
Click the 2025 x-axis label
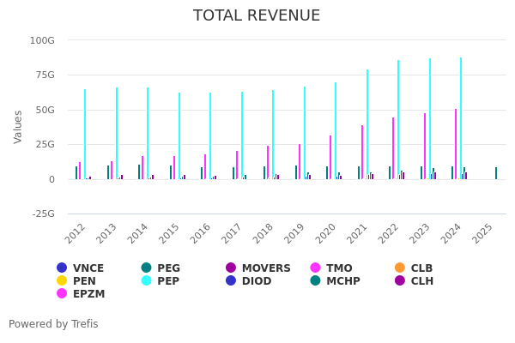(x=483, y=232)
